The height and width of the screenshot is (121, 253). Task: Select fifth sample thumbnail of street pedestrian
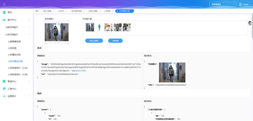(x=127, y=27)
